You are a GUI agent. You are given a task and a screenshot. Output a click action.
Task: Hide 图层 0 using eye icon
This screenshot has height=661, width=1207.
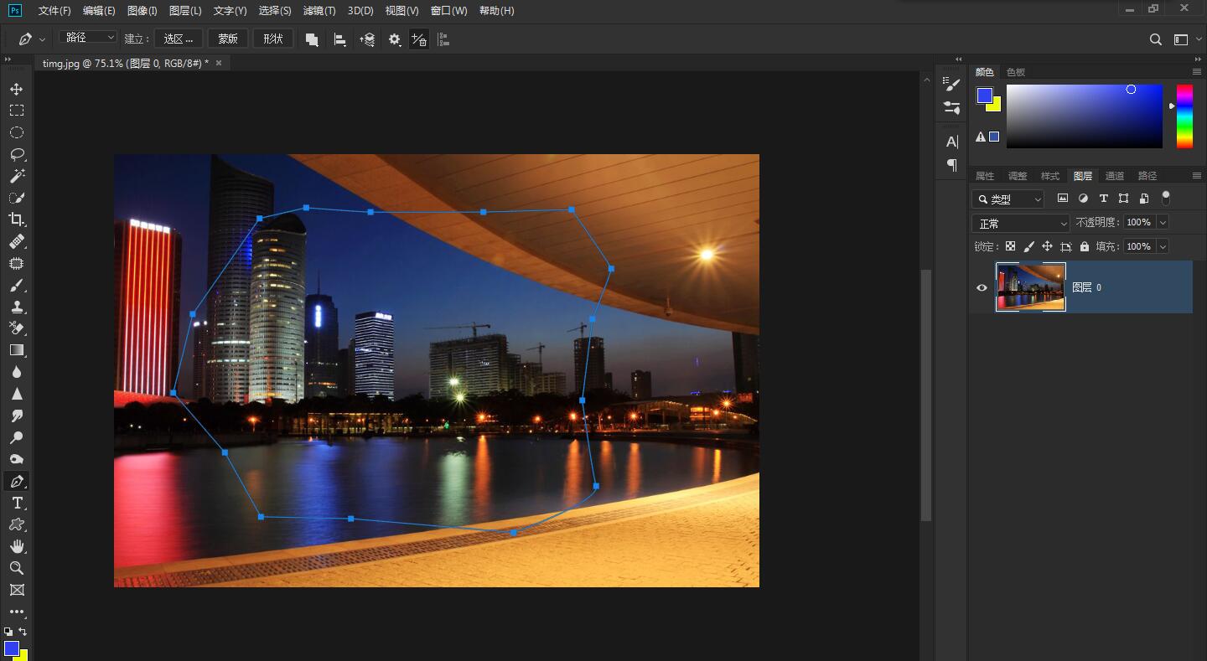coord(982,287)
